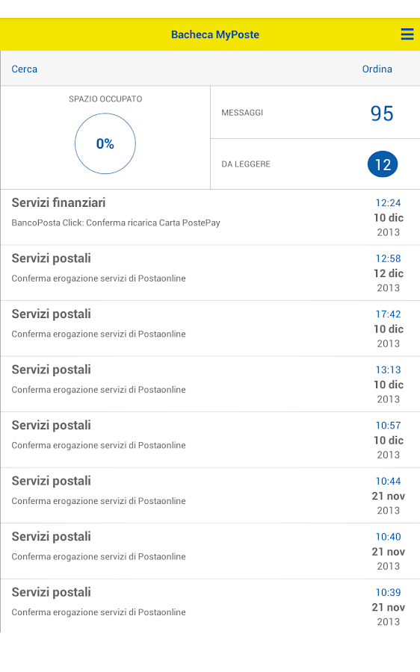This screenshot has width=420, height=672.
Task: Click the 0% occupied space circle
Action: (x=105, y=143)
